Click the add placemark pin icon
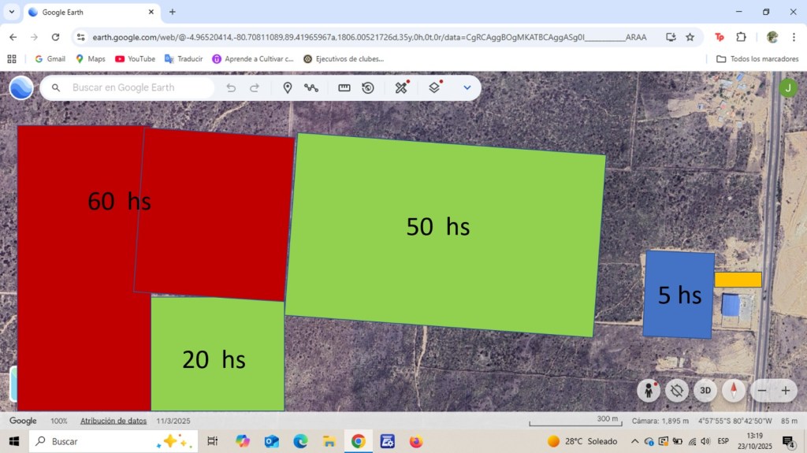This screenshot has width=807, height=453. tap(288, 87)
